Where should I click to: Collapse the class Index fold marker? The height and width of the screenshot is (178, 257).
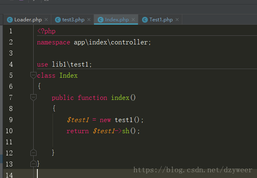pyautogui.click(x=33, y=75)
